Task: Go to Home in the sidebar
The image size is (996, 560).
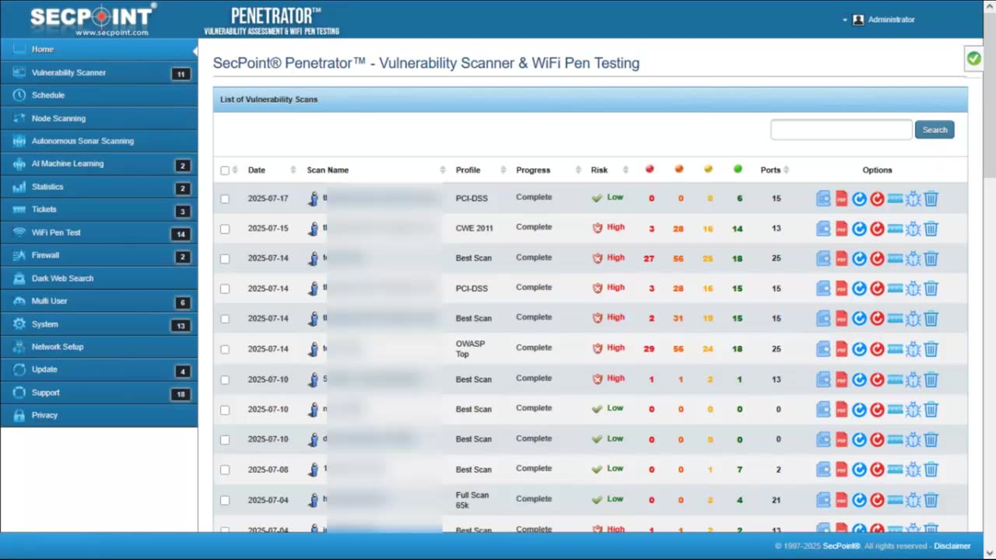Action: pos(99,50)
